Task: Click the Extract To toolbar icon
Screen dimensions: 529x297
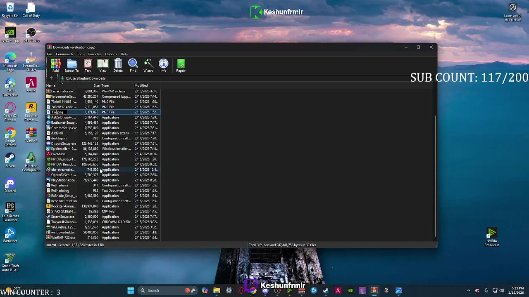Action: 71,65
